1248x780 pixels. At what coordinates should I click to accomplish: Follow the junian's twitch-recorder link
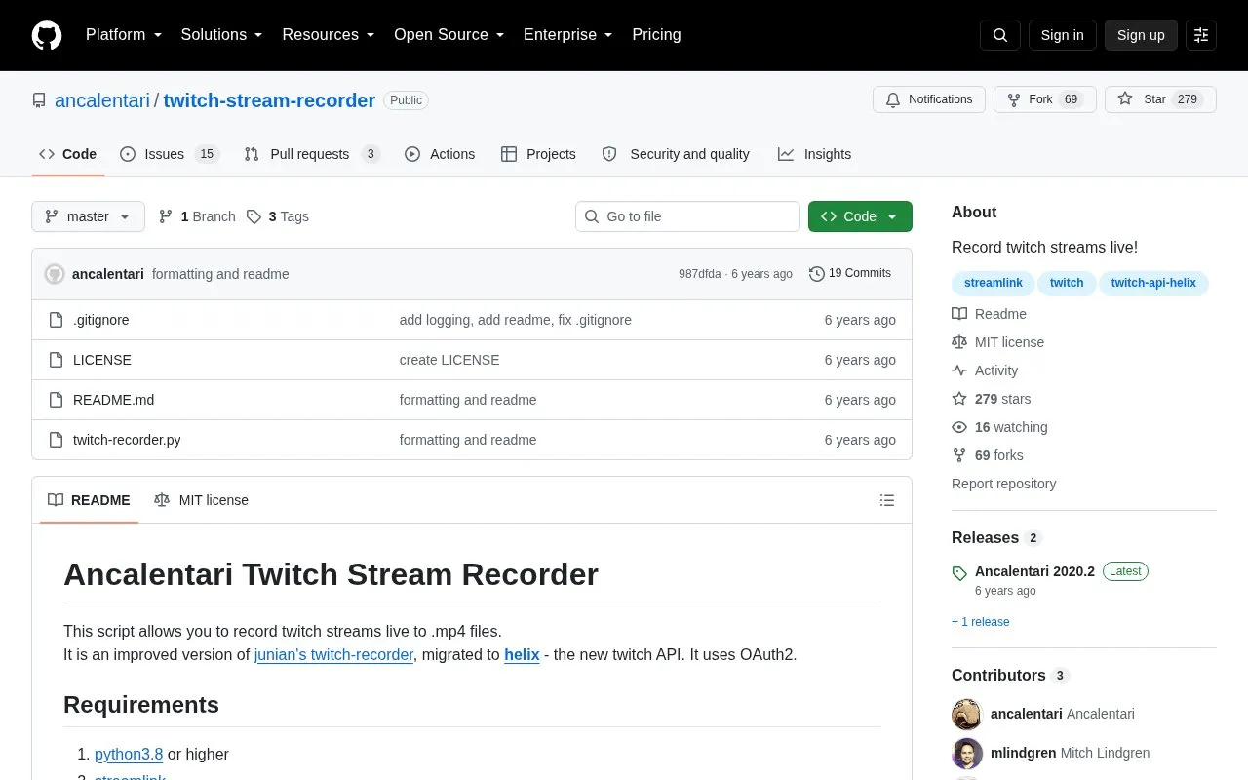pos(333,655)
